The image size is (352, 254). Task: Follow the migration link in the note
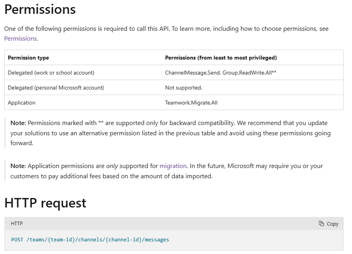click(x=173, y=166)
